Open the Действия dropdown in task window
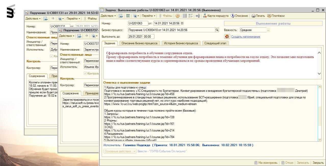Image resolution: width=326 pixels, height=166 pixels. 108,16
